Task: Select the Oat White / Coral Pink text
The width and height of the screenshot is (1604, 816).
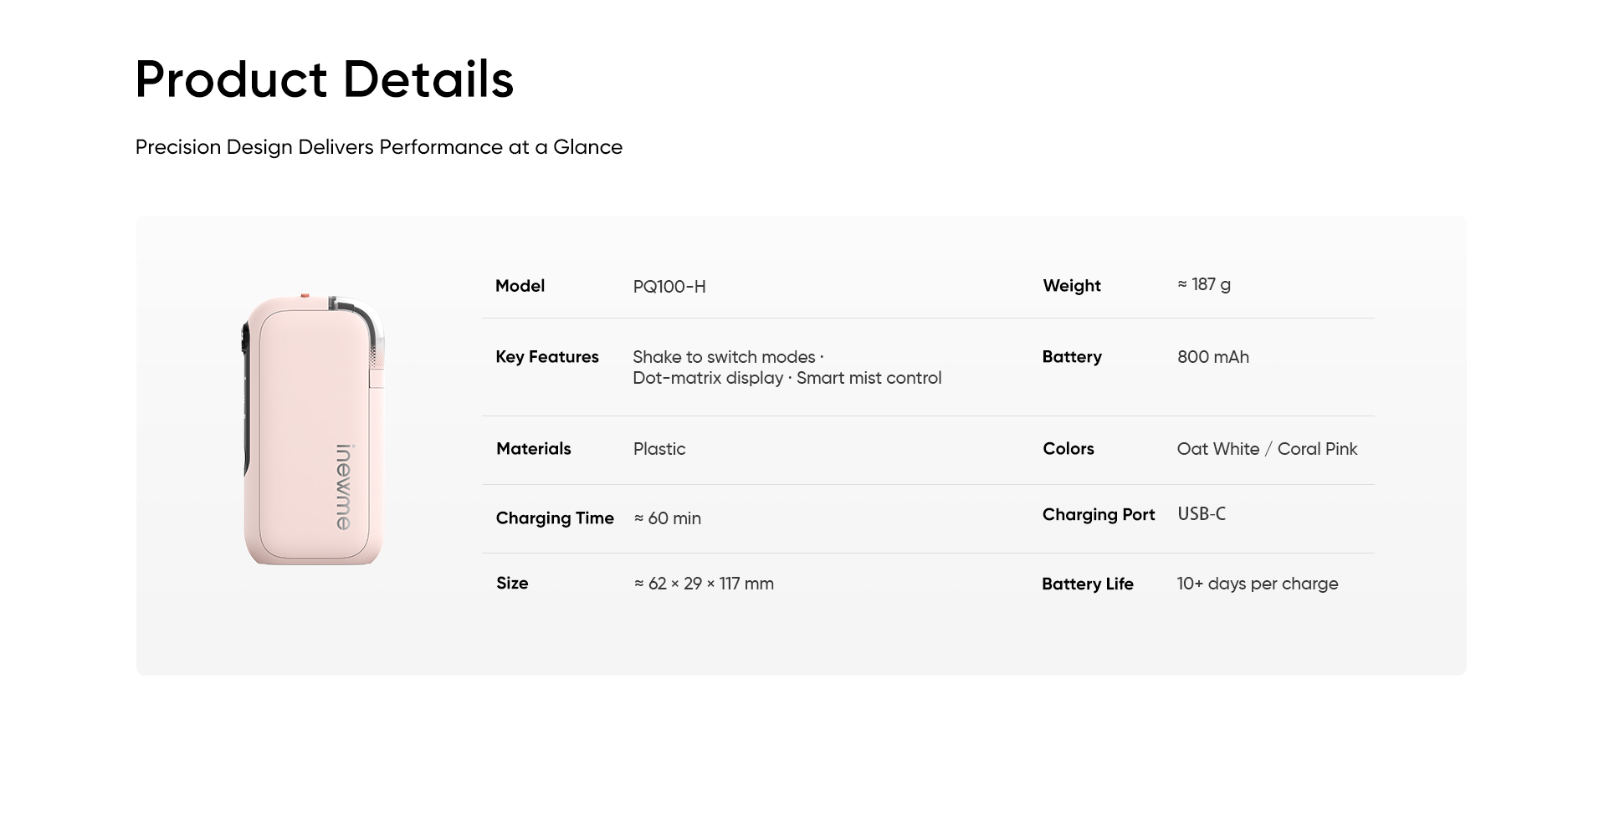Action: [x=1267, y=449]
